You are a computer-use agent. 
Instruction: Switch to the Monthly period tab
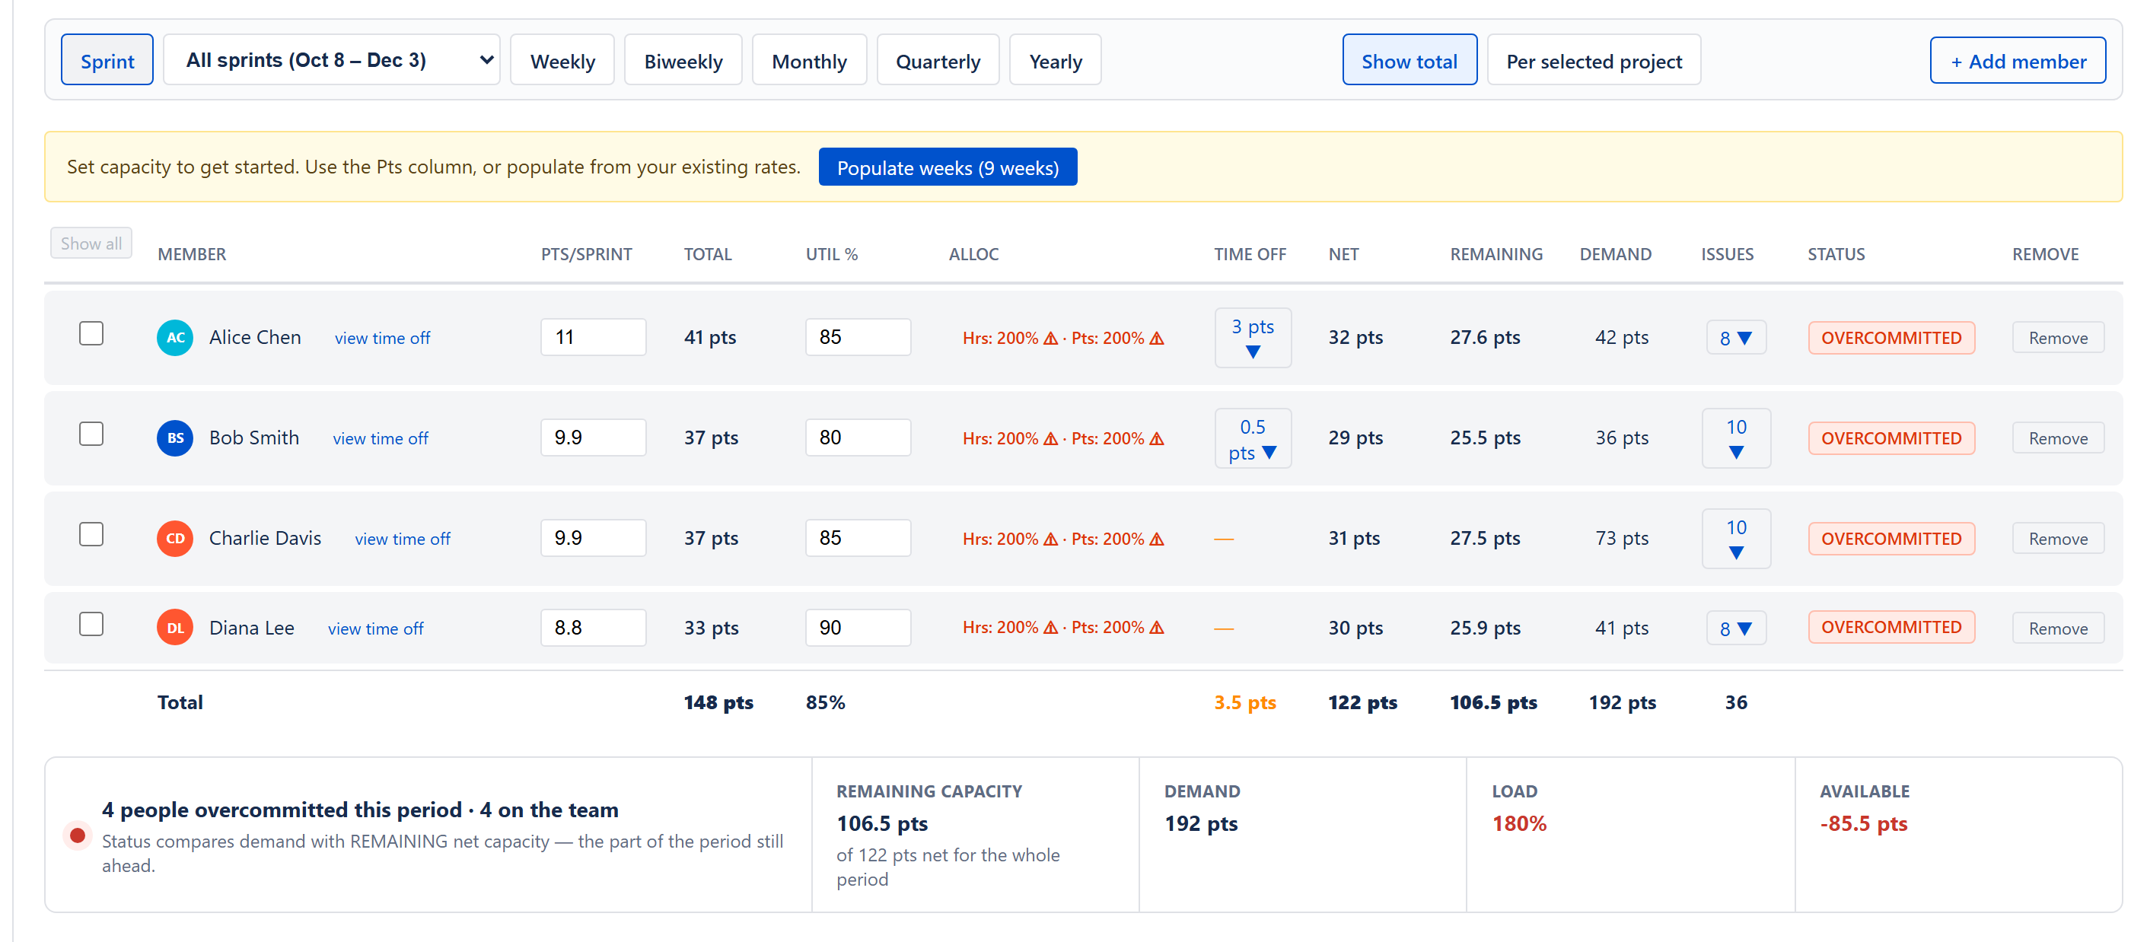pos(809,60)
